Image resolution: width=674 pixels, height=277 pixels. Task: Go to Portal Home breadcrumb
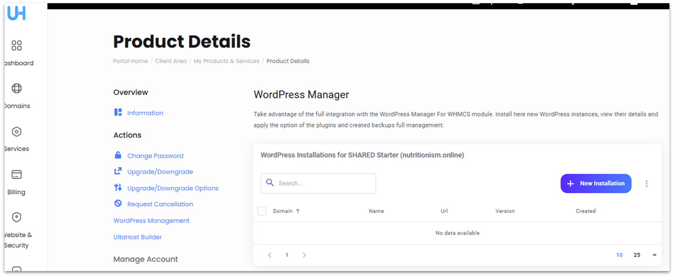point(130,61)
